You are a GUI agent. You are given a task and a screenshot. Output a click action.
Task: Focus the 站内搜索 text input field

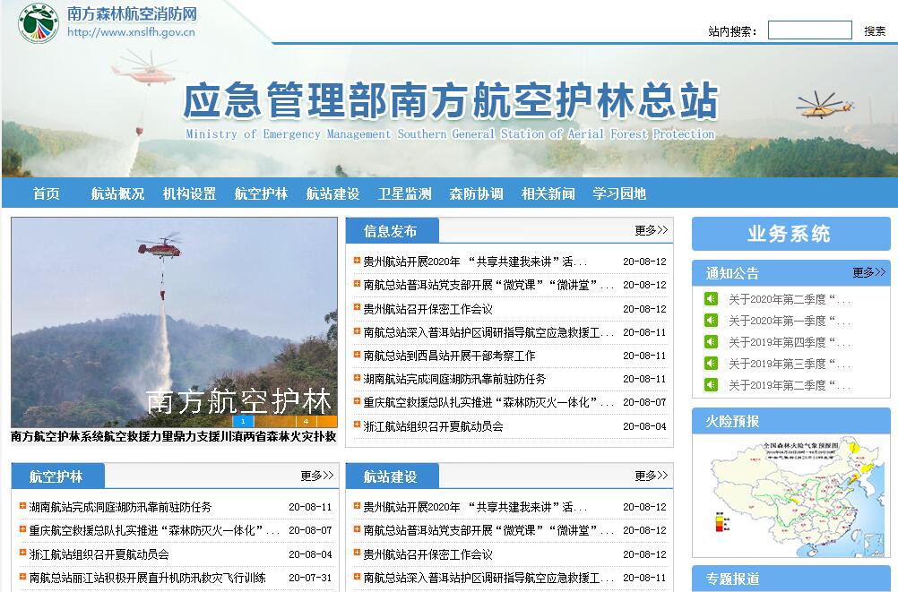click(809, 30)
